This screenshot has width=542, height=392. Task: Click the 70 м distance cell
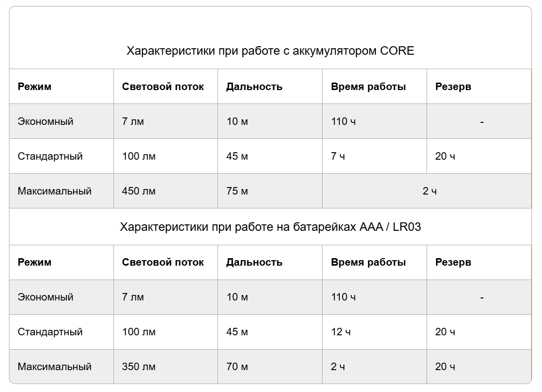click(237, 367)
